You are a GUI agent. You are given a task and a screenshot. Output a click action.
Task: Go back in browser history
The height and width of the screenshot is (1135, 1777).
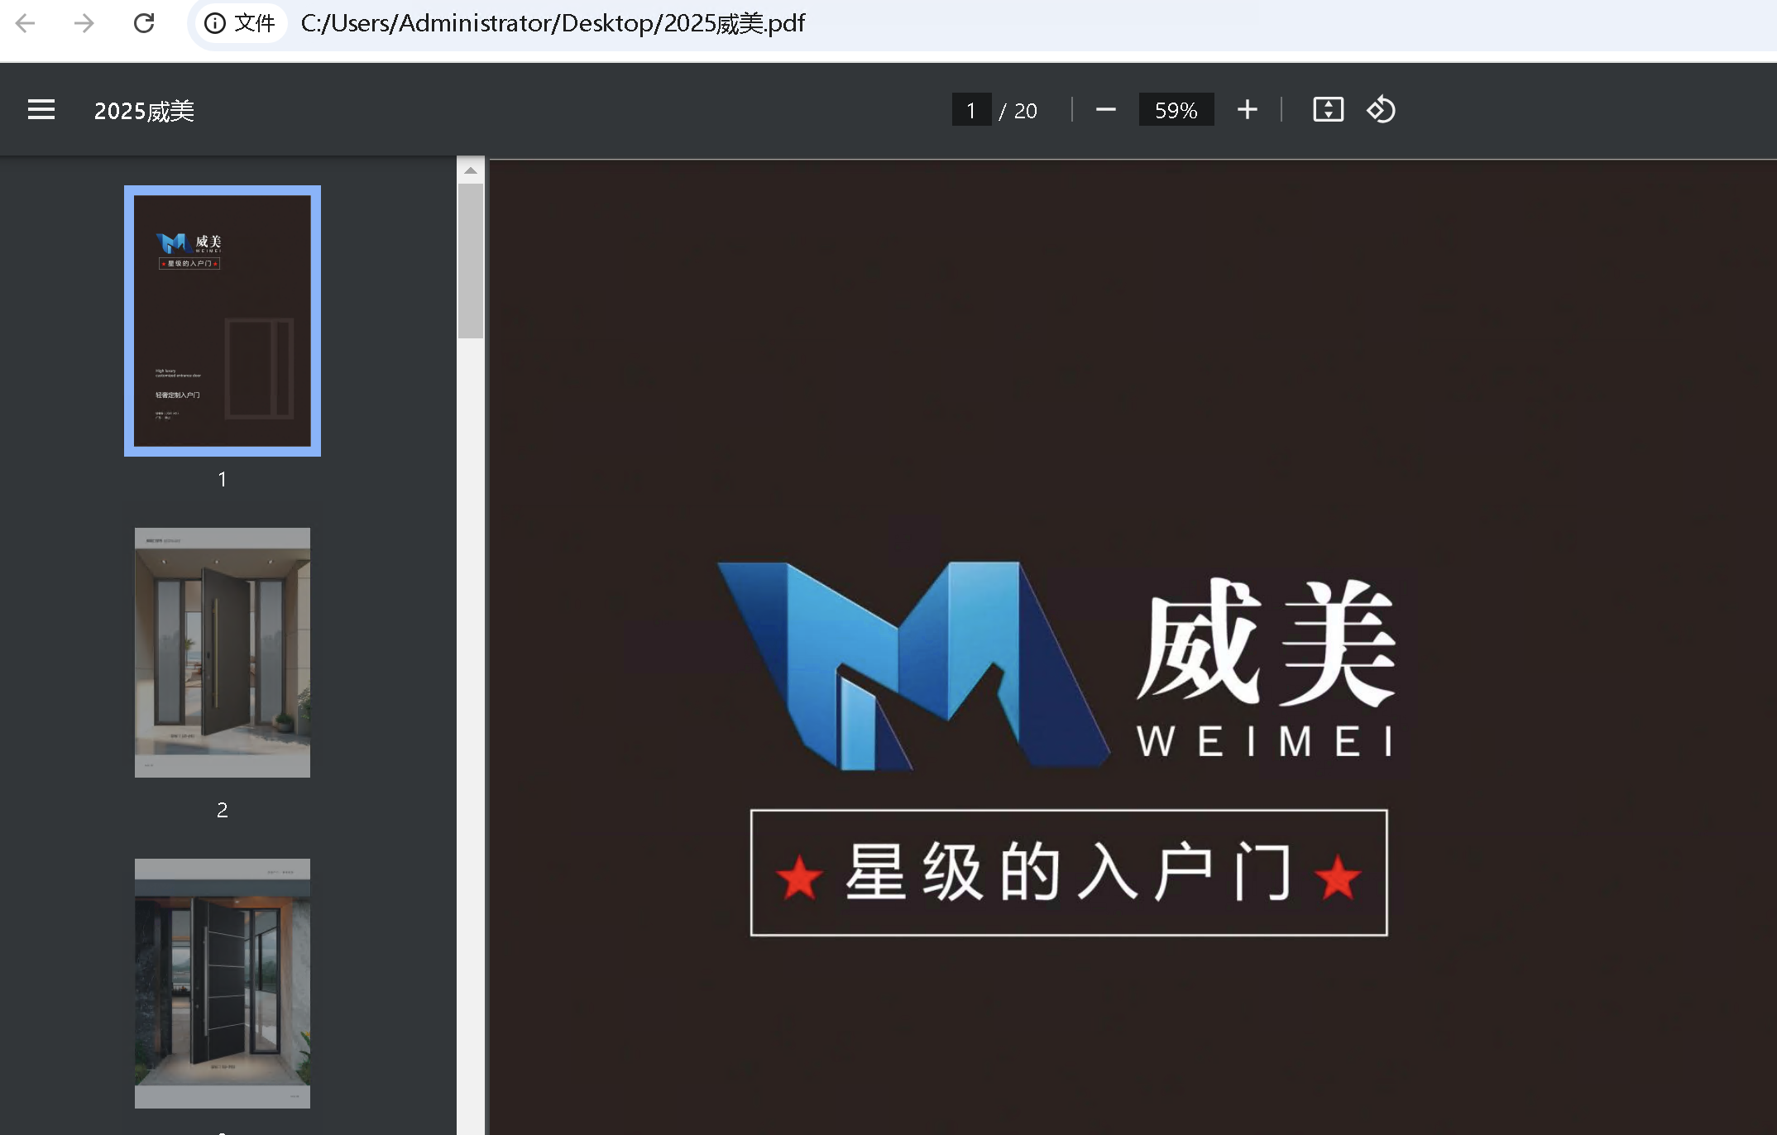click(x=26, y=23)
